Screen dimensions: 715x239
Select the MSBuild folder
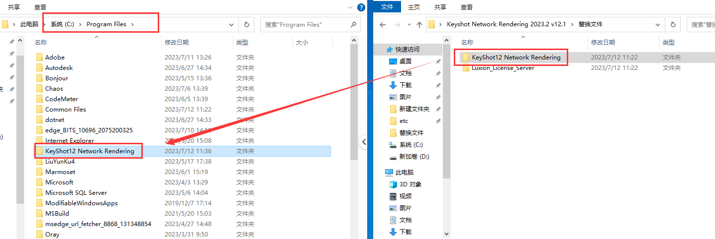coord(57,214)
